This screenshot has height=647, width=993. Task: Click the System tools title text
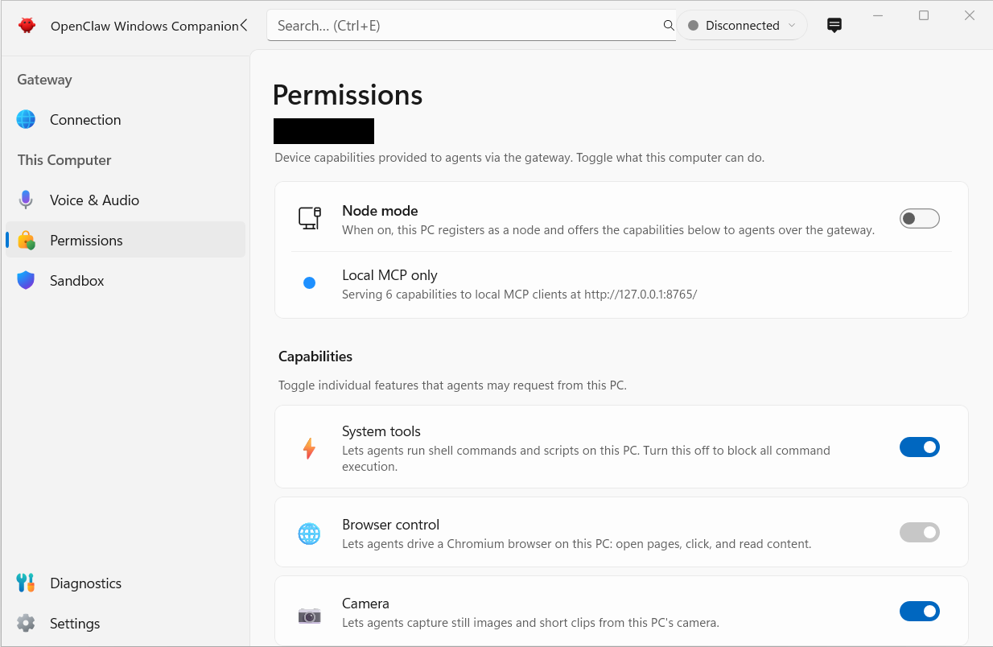point(381,431)
